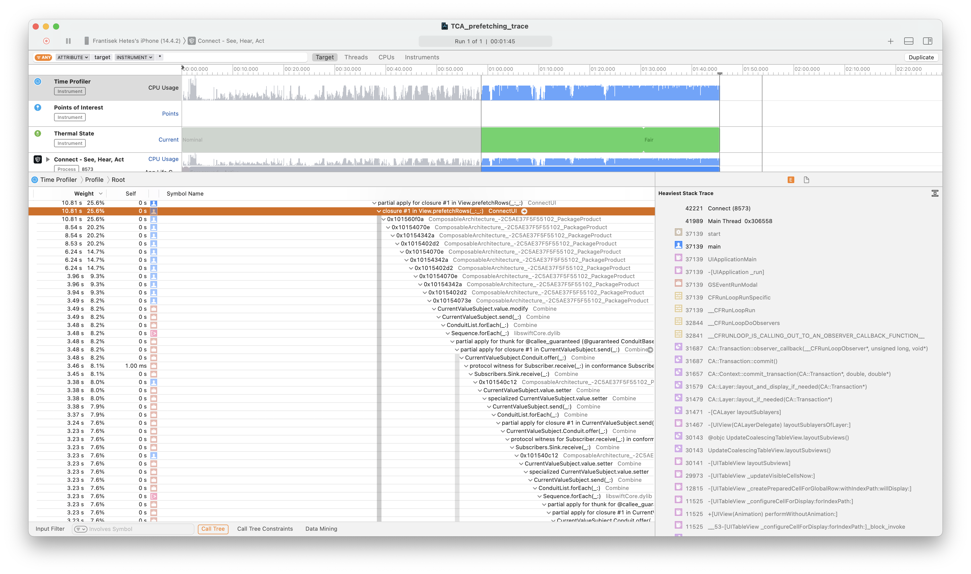Click the main frame user-code icon
The height and width of the screenshot is (574, 971).
(x=678, y=245)
